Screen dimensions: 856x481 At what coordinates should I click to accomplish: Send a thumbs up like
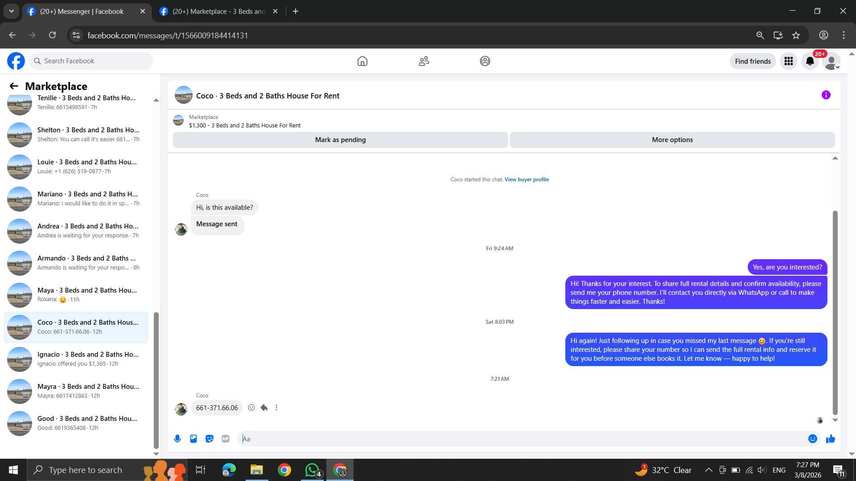(830, 439)
